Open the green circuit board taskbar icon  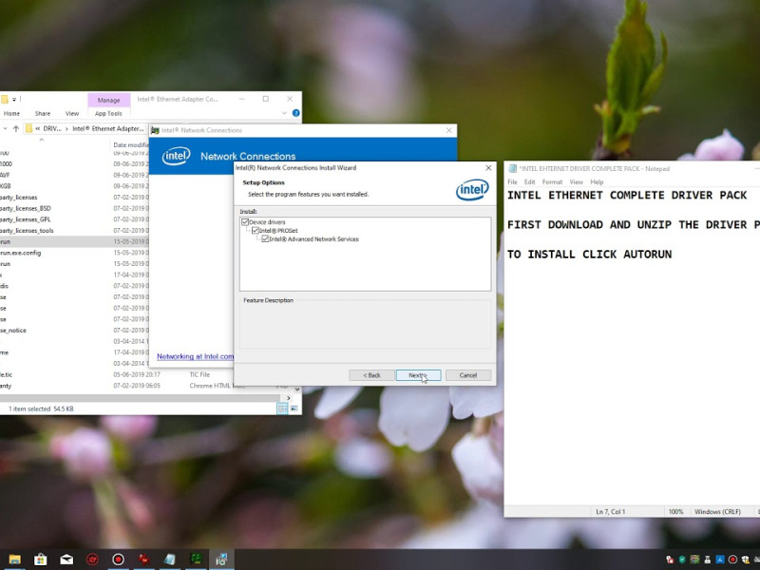196,560
